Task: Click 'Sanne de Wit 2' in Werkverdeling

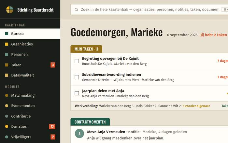Action: click(169, 106)
